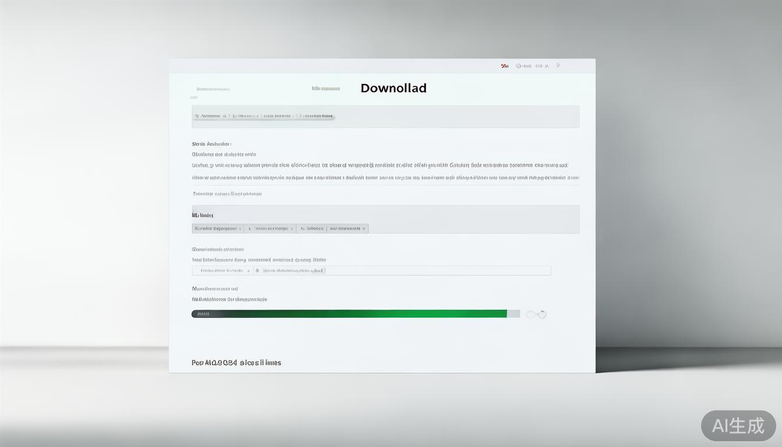Click the circular icon beside the red icon

[x=518, y=66]
